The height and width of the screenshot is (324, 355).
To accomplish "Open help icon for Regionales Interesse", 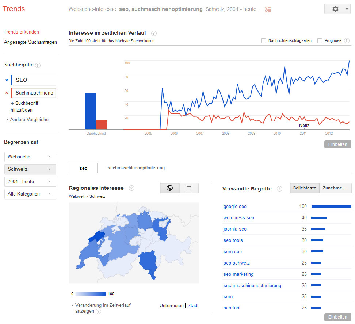I will [131, 188].
